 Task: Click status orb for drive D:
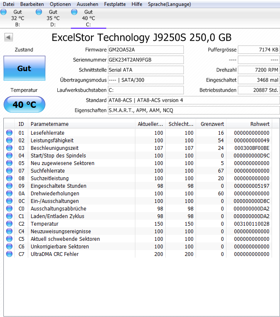[x=39, y=12]
